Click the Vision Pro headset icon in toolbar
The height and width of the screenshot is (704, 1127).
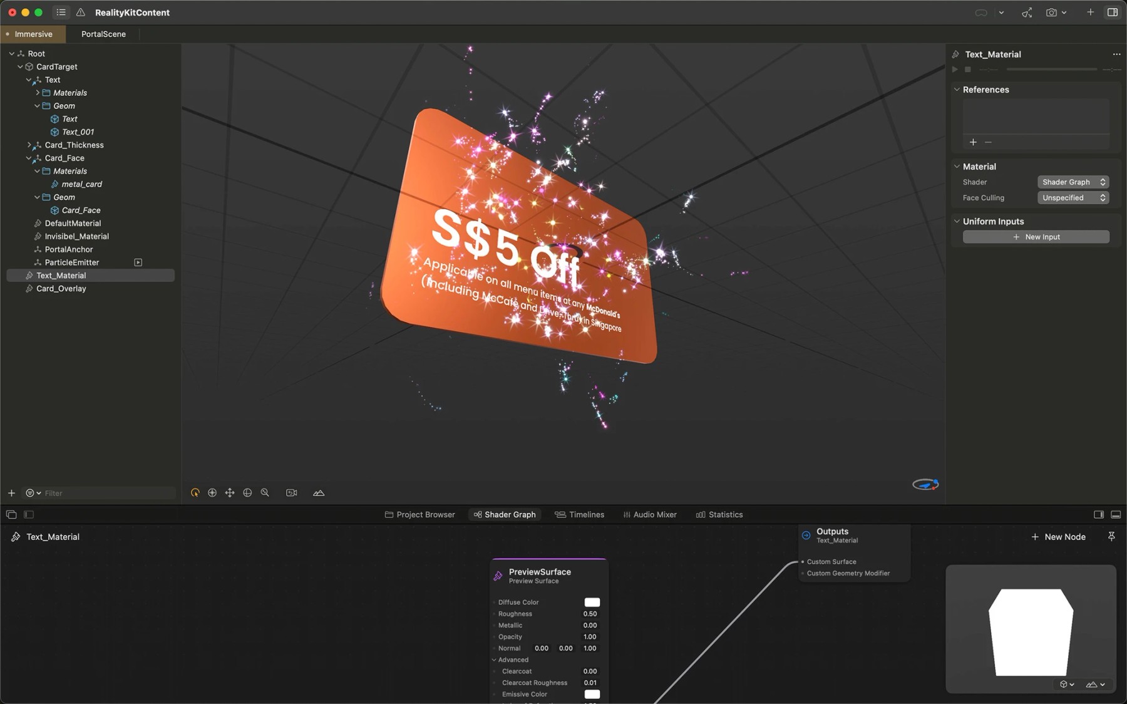coord(981,13)
